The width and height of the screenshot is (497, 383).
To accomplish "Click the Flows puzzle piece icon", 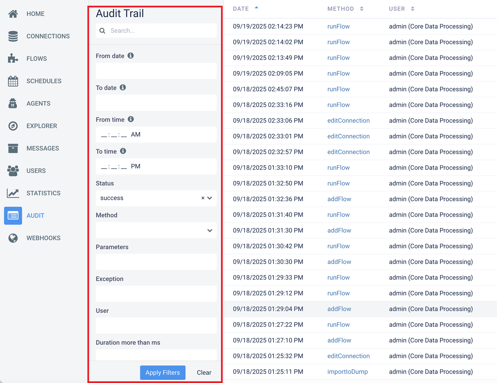I will click(13, 59).
